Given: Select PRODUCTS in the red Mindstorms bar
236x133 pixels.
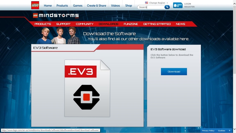Looking at the screenshot, I should coord(43,24).
